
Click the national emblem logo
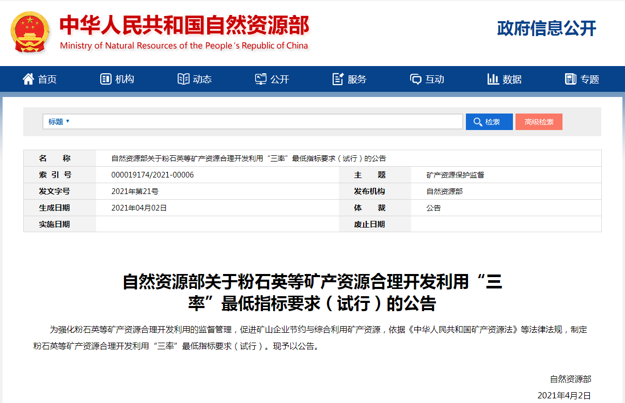point(30,32)
